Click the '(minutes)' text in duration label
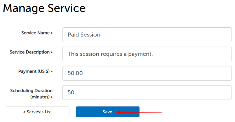Image resolution: width=235 pixels, height=122 pixels. coord(40,97)
